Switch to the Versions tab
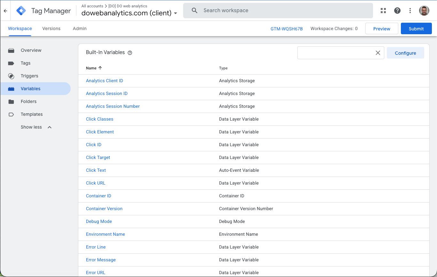The height and width of the screenshot is (277, 437). tap(51, 28)
